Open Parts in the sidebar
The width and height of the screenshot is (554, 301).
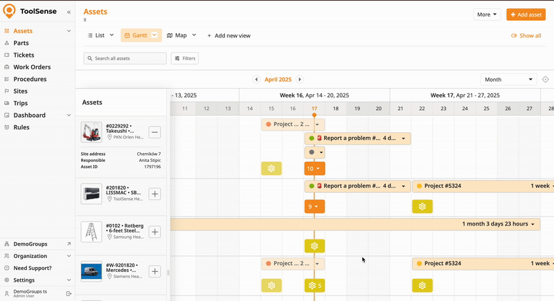(x=21, y=43)
